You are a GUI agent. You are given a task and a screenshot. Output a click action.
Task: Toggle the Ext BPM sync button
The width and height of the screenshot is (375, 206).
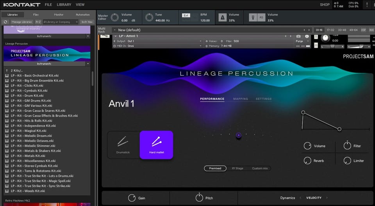[x=186, y=15]
